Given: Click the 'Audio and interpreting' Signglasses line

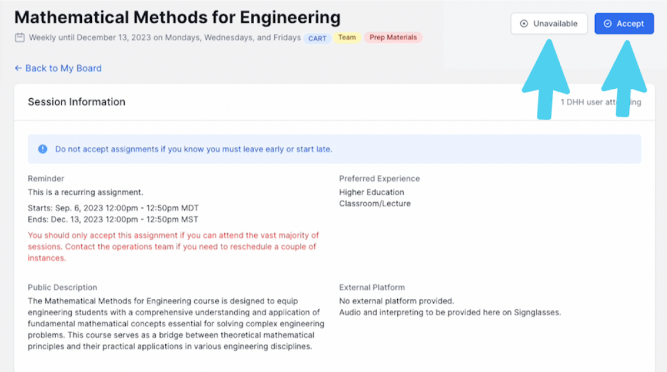Looking at the screenshot, I should [x=450, y=313].
